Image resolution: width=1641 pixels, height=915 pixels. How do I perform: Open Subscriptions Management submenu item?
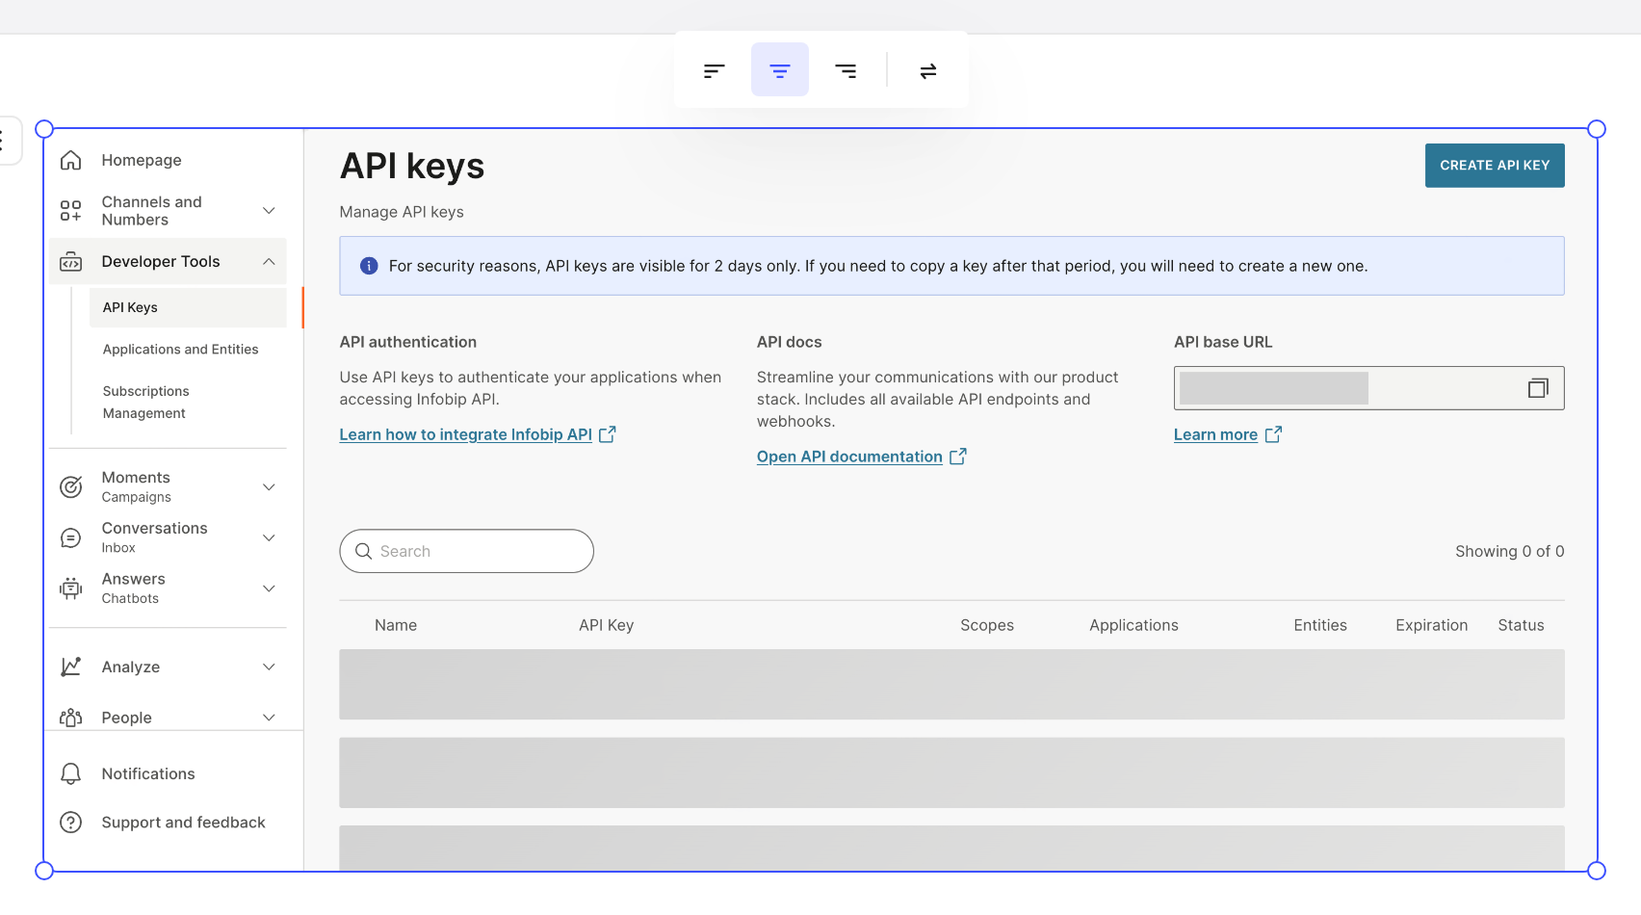pyautogui.click(x=146, y=402)
